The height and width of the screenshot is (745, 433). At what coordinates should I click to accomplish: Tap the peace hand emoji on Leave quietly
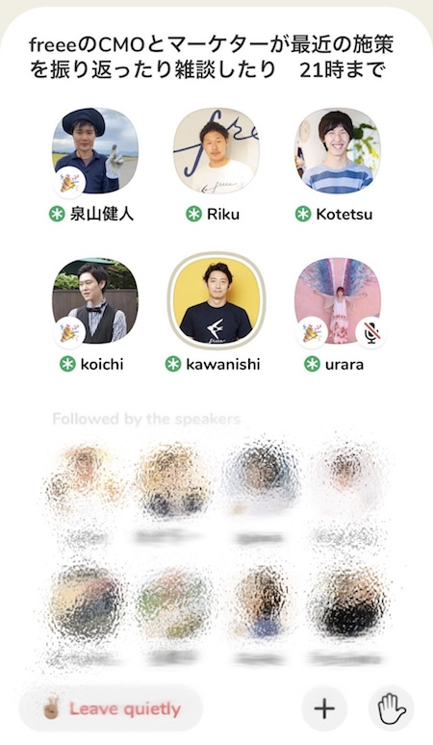tap(51, 708)
